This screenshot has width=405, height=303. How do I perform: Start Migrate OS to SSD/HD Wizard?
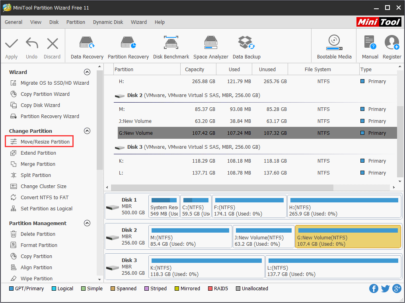50,83
